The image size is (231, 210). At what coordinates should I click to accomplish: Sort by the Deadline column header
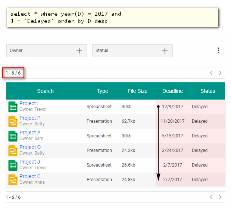pos(172,91)
